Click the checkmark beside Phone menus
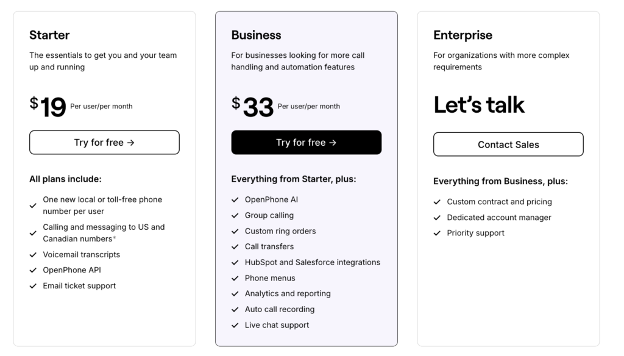 [235, 278]
